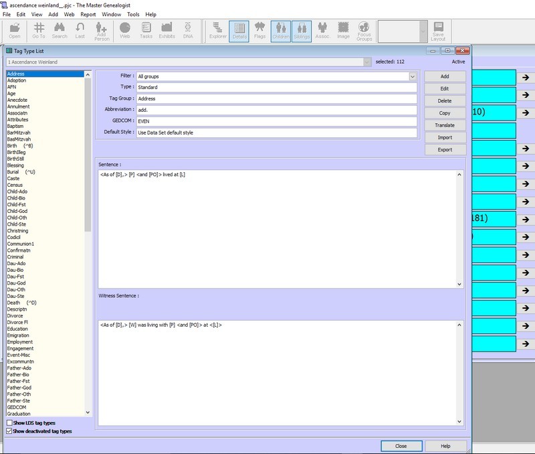The image size is (535, 454).
Task: Click inside the Sentence text area
Action: pyautogui.click(x=277, y=229)
